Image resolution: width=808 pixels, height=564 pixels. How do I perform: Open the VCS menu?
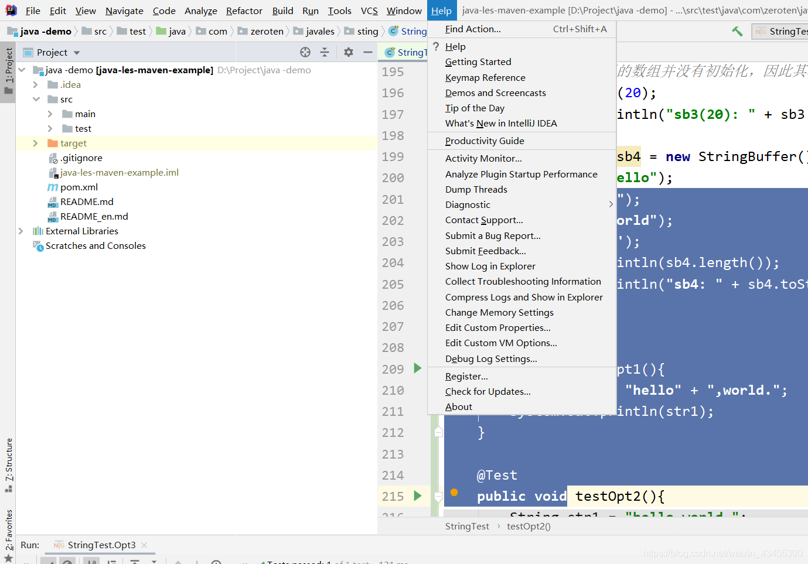pos(369,11)
